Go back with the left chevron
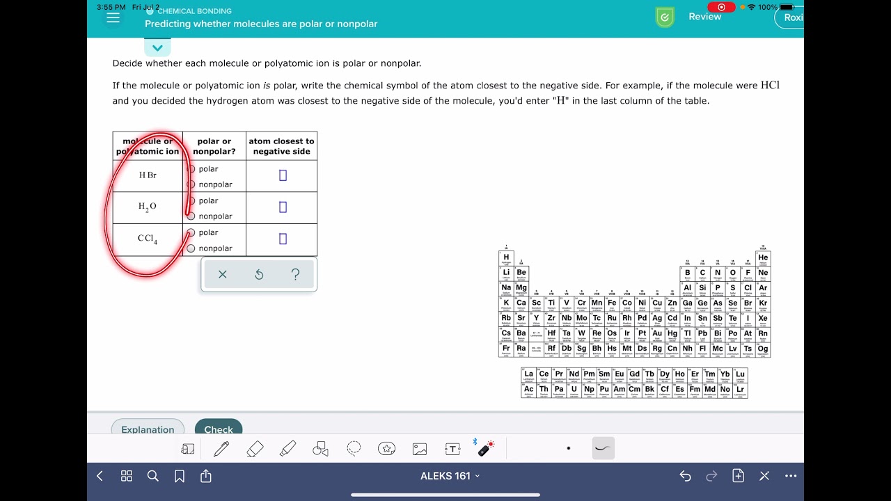 (100, 476)
